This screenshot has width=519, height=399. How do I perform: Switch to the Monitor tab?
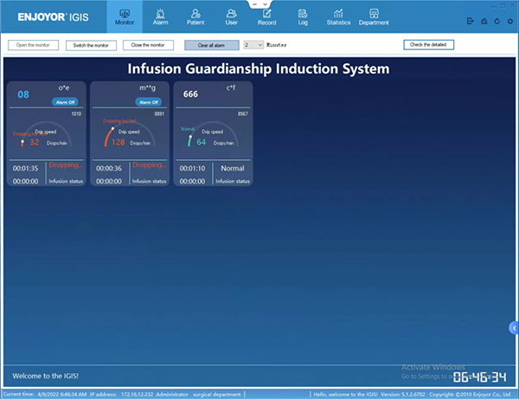[x=124, y=15]
